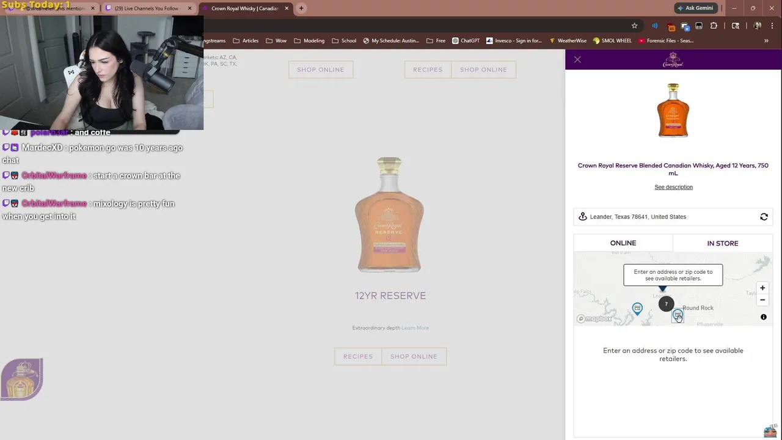Click the Leander, Texas 78641 address field
This screenshot has width=782, height=440.
point(673,217)
